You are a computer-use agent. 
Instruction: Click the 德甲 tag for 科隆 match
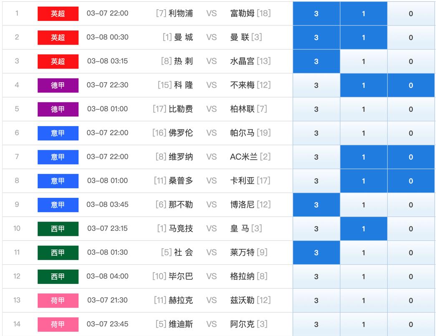(58, 85)
